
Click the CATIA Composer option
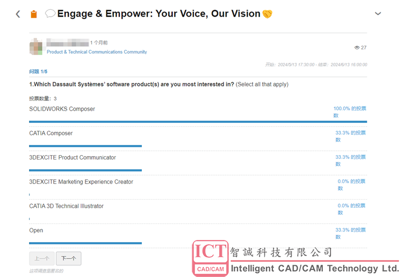51,133
